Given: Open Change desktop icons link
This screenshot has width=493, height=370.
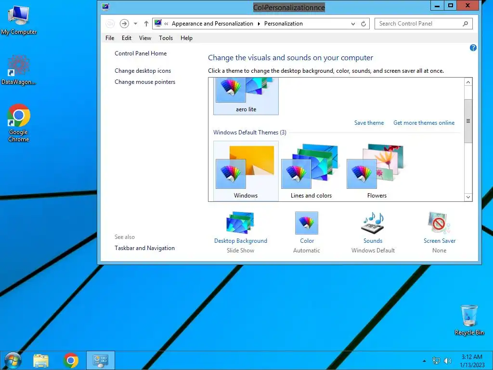Looking at the screenshot, I should point(143,71).
